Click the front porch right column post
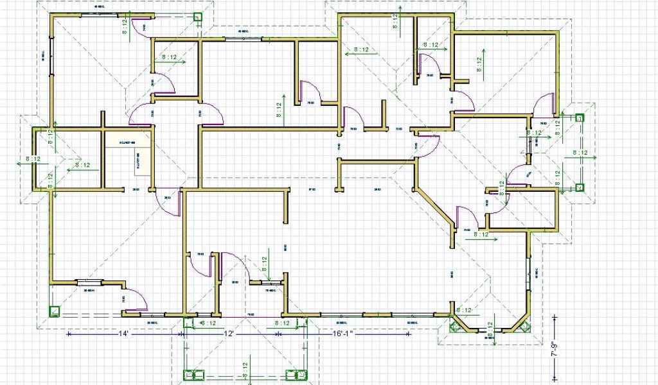658x385 pixels. click(299, 374)
